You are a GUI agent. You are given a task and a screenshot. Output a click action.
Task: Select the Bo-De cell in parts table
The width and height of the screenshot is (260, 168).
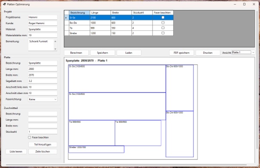(x=80, y=23)
